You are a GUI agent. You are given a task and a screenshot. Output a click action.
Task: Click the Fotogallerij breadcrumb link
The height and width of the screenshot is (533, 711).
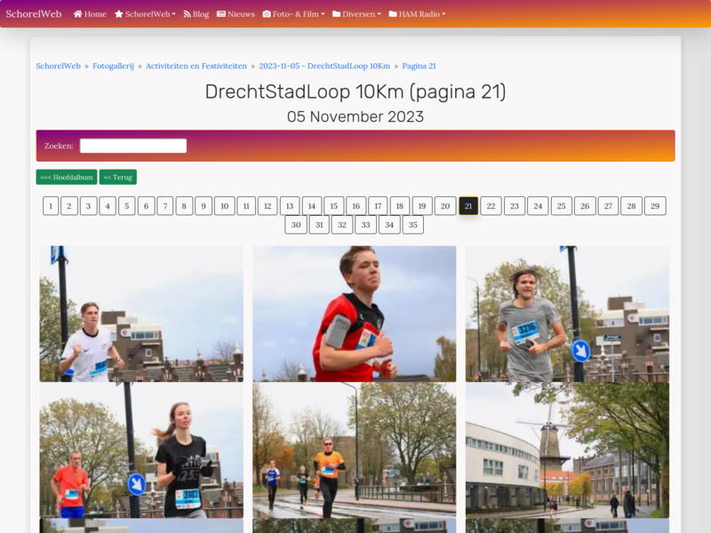[113, 66]
